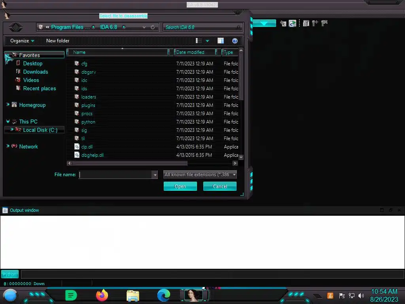
Task: Select the loaders folder
Action: pyautogui.click(x=88, y=97)
